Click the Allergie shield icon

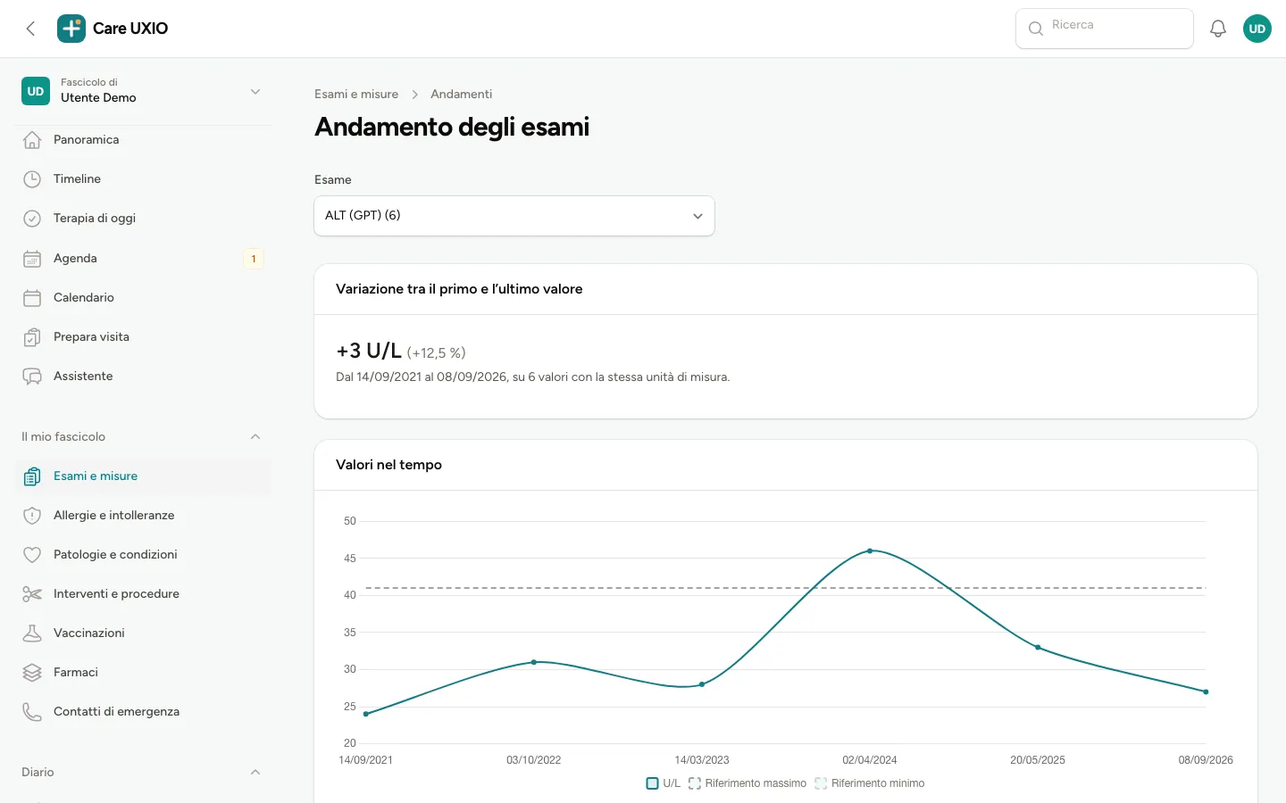[32, 516]
